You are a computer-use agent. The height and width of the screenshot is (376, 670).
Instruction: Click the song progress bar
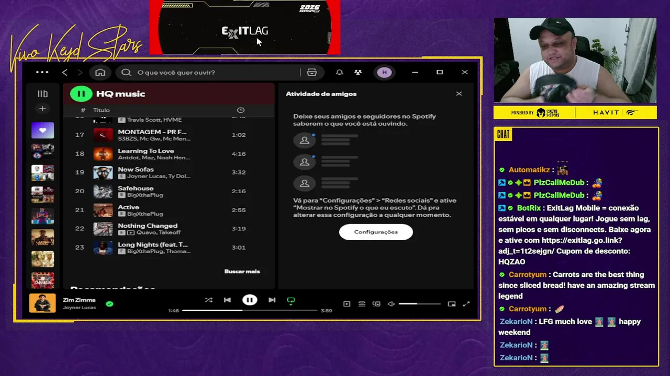point(250,310)
